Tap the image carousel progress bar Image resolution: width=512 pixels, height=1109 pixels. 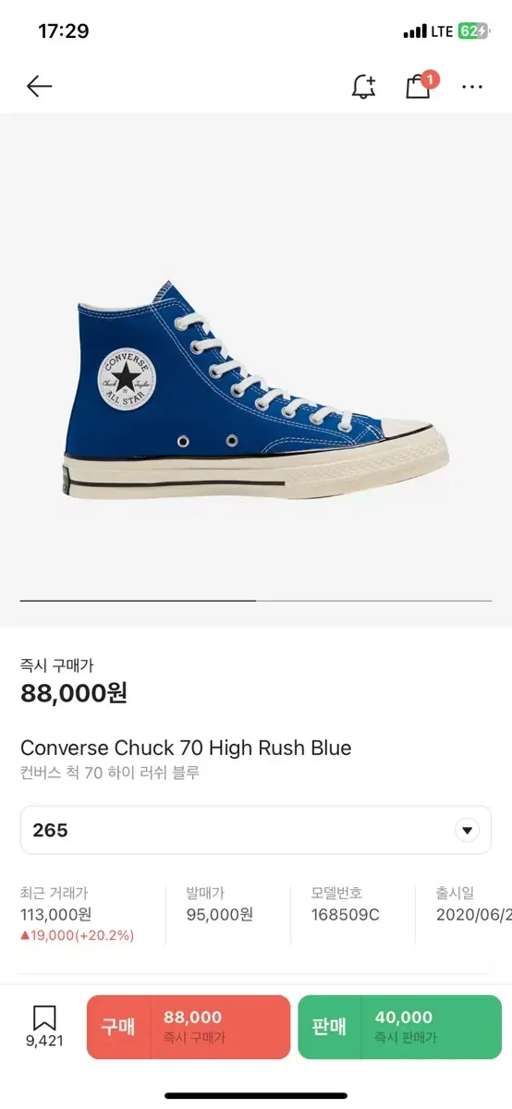[x=256, y=601]
